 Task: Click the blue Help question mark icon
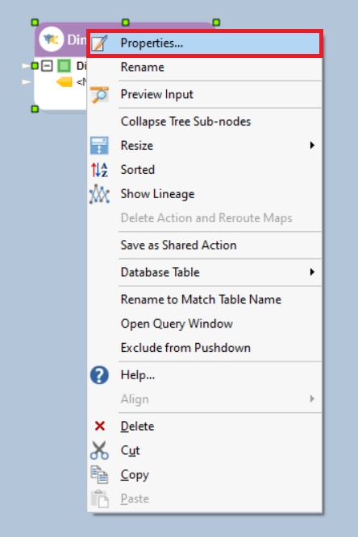99,375
